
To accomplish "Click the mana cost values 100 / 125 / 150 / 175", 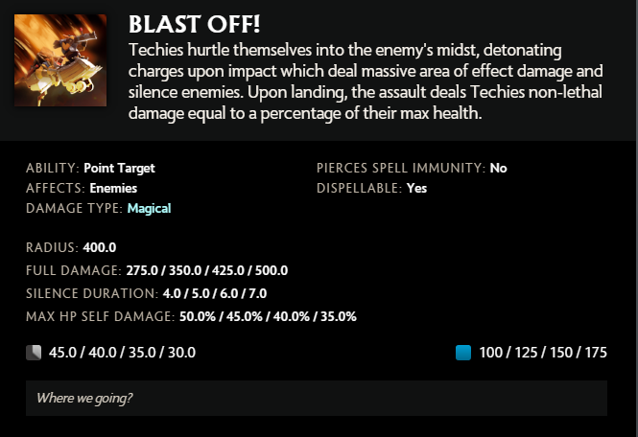I will tap(543, 353).
